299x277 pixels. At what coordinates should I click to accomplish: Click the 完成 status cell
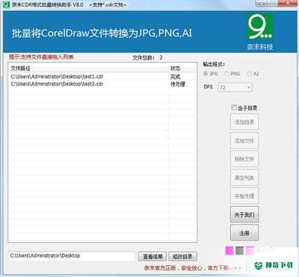click(x=175, y=77)
